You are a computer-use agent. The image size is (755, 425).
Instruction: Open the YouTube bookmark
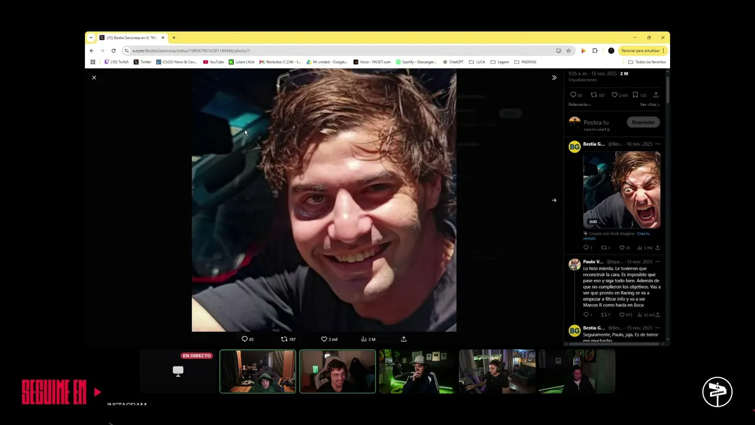[214, 62]
